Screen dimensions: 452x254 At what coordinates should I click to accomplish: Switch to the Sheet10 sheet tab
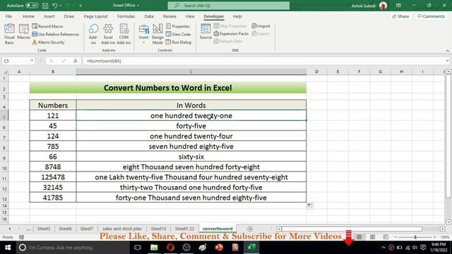click(158, 229)
